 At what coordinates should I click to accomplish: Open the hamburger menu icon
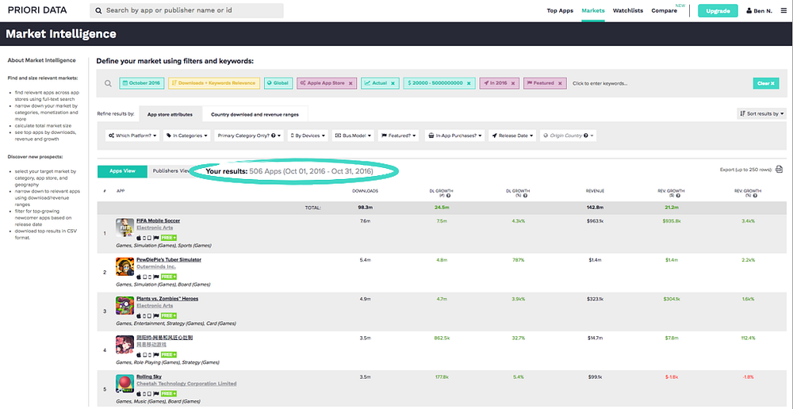point(784,10)
